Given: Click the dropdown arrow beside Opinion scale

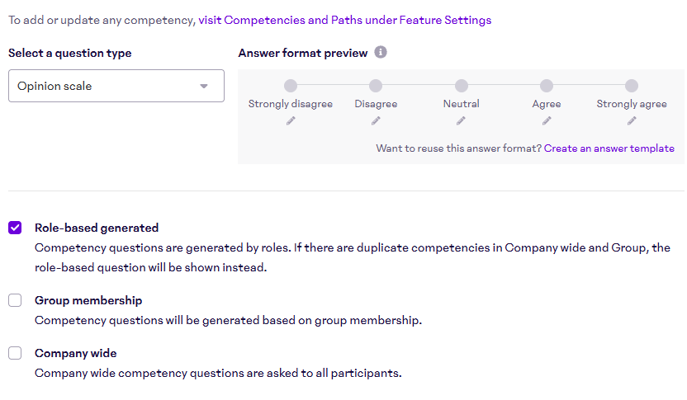Looking at the screenshot, I should coord(204,86).
